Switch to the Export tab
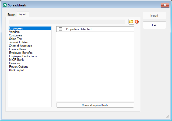 [x=11, y=15]
